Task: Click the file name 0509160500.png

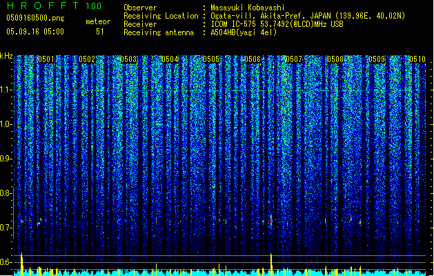Action: point(35,18)
